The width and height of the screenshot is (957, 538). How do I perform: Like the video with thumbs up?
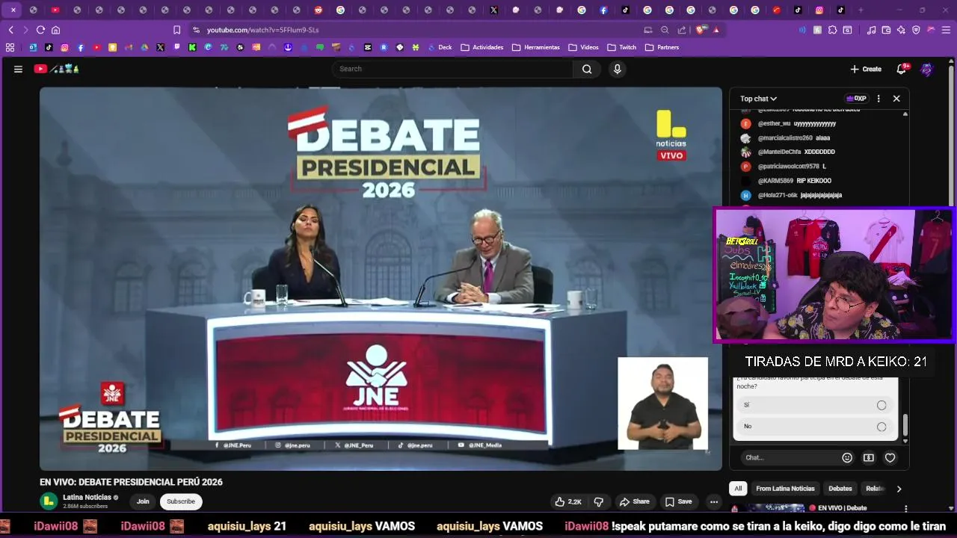[567, 501]
